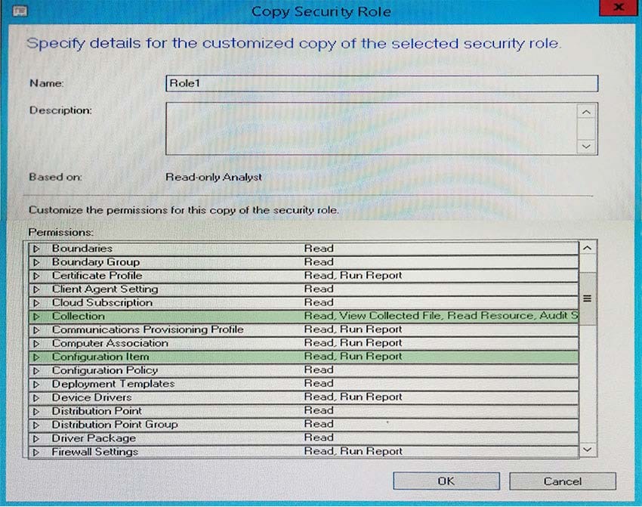The height and width of the screenshot is (507, 642).
Task: Select the Cloud Subscription row
Action: coord(102,303)
